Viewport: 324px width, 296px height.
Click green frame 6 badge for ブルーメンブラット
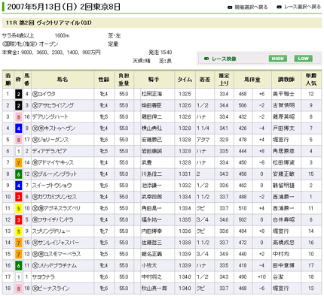coord(18,174)
